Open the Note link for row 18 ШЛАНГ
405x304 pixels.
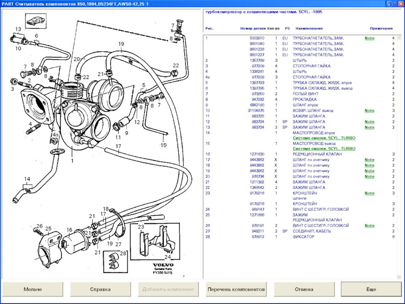(x=370, y=165)
